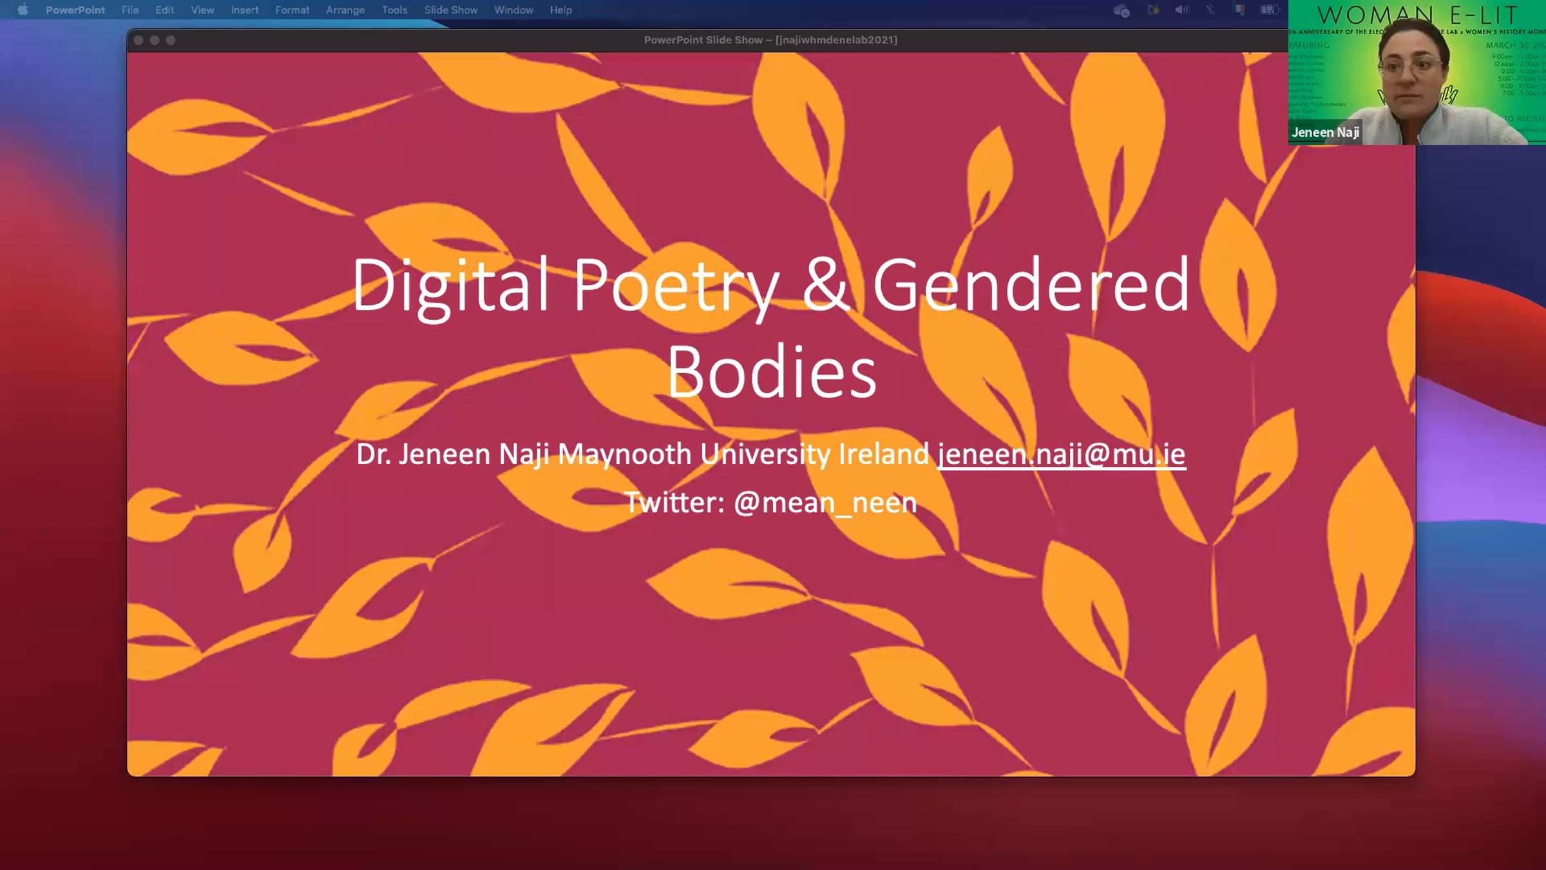
Task: Click the cloud sync status icon
Action: pos(1121,10)
